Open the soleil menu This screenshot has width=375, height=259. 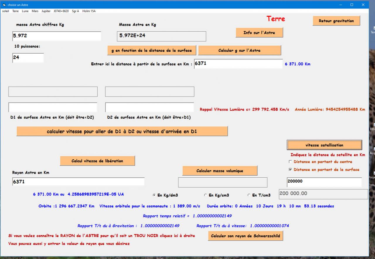pos(5,11)
